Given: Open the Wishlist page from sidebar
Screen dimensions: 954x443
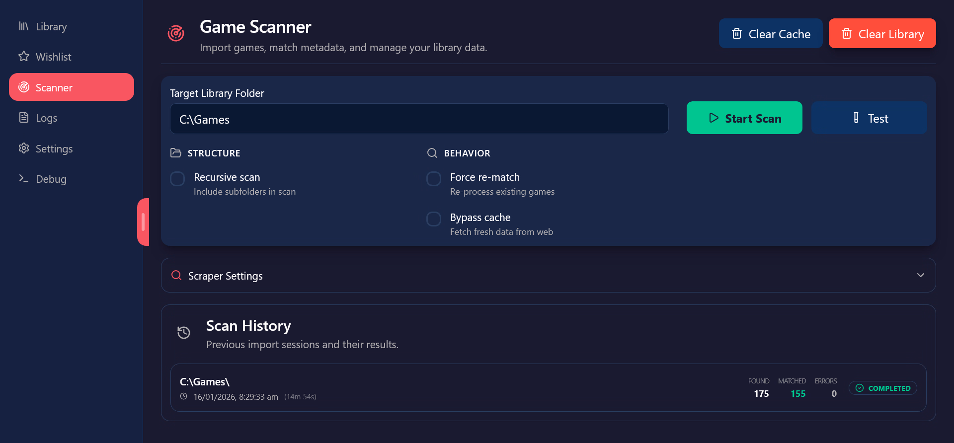Looking at the screenshot, I should [53, 57].
